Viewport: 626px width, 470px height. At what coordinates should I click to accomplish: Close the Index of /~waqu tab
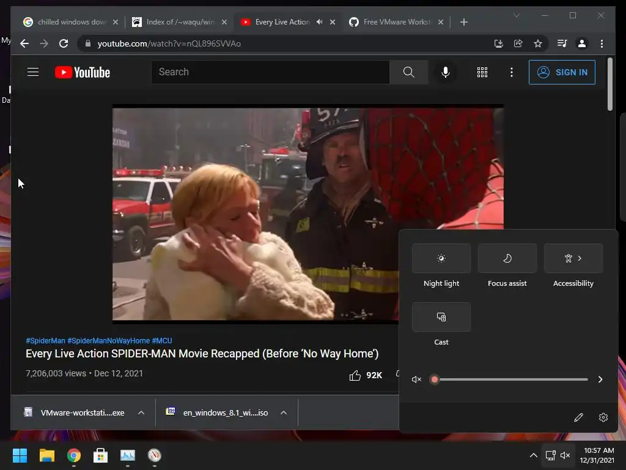[x=224, y=22]
